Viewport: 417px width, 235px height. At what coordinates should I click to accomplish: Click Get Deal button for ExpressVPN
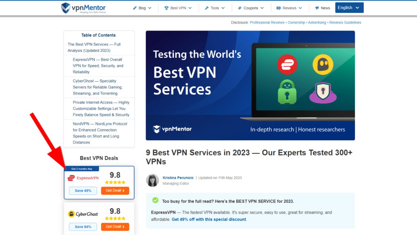coord(115,191)
